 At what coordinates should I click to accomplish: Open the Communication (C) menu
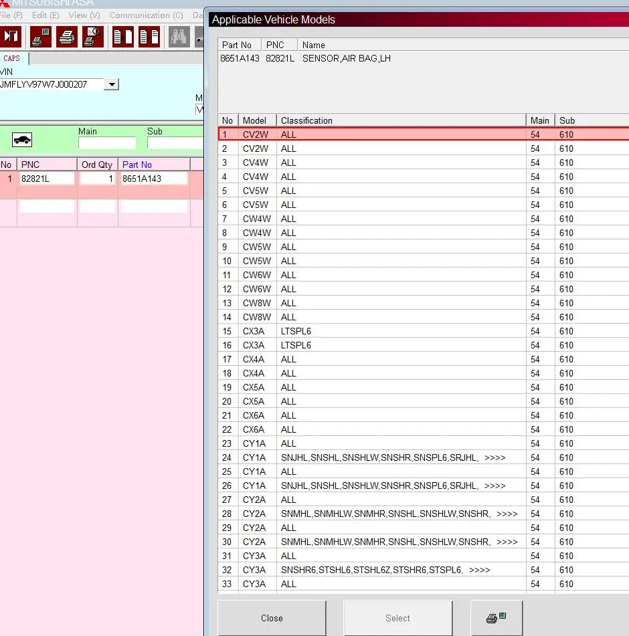click(x=146, y=15)
